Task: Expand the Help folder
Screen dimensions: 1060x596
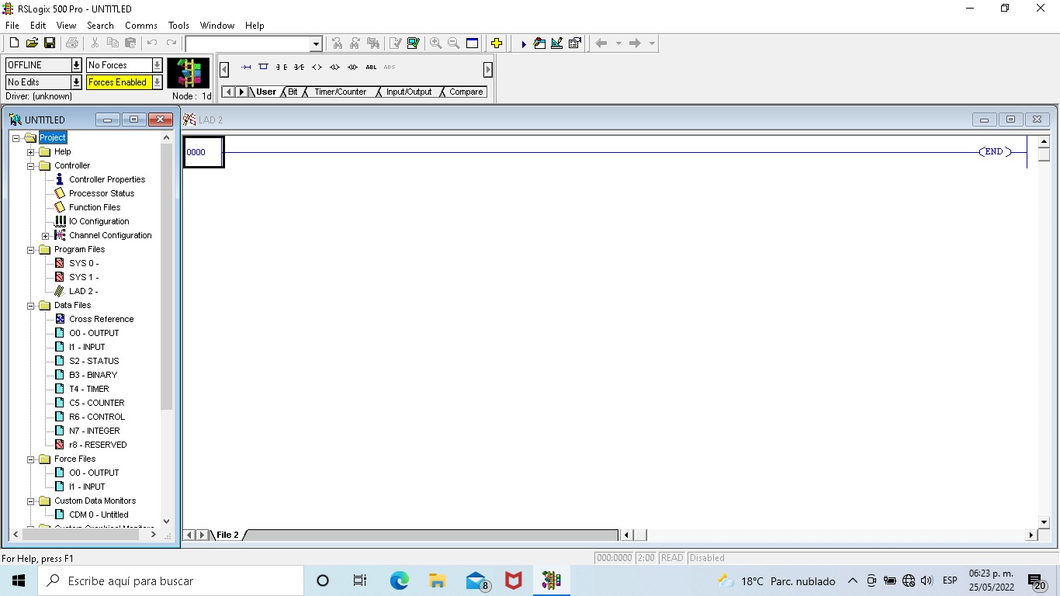Action: pyautogui.click(x=31, y=152)
